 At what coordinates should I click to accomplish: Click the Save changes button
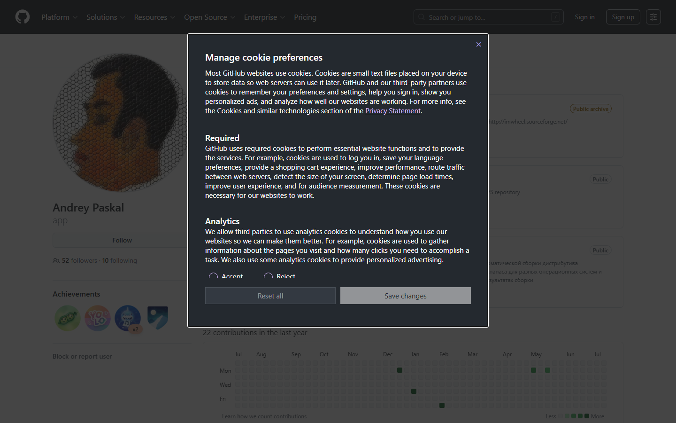point(406,296)
